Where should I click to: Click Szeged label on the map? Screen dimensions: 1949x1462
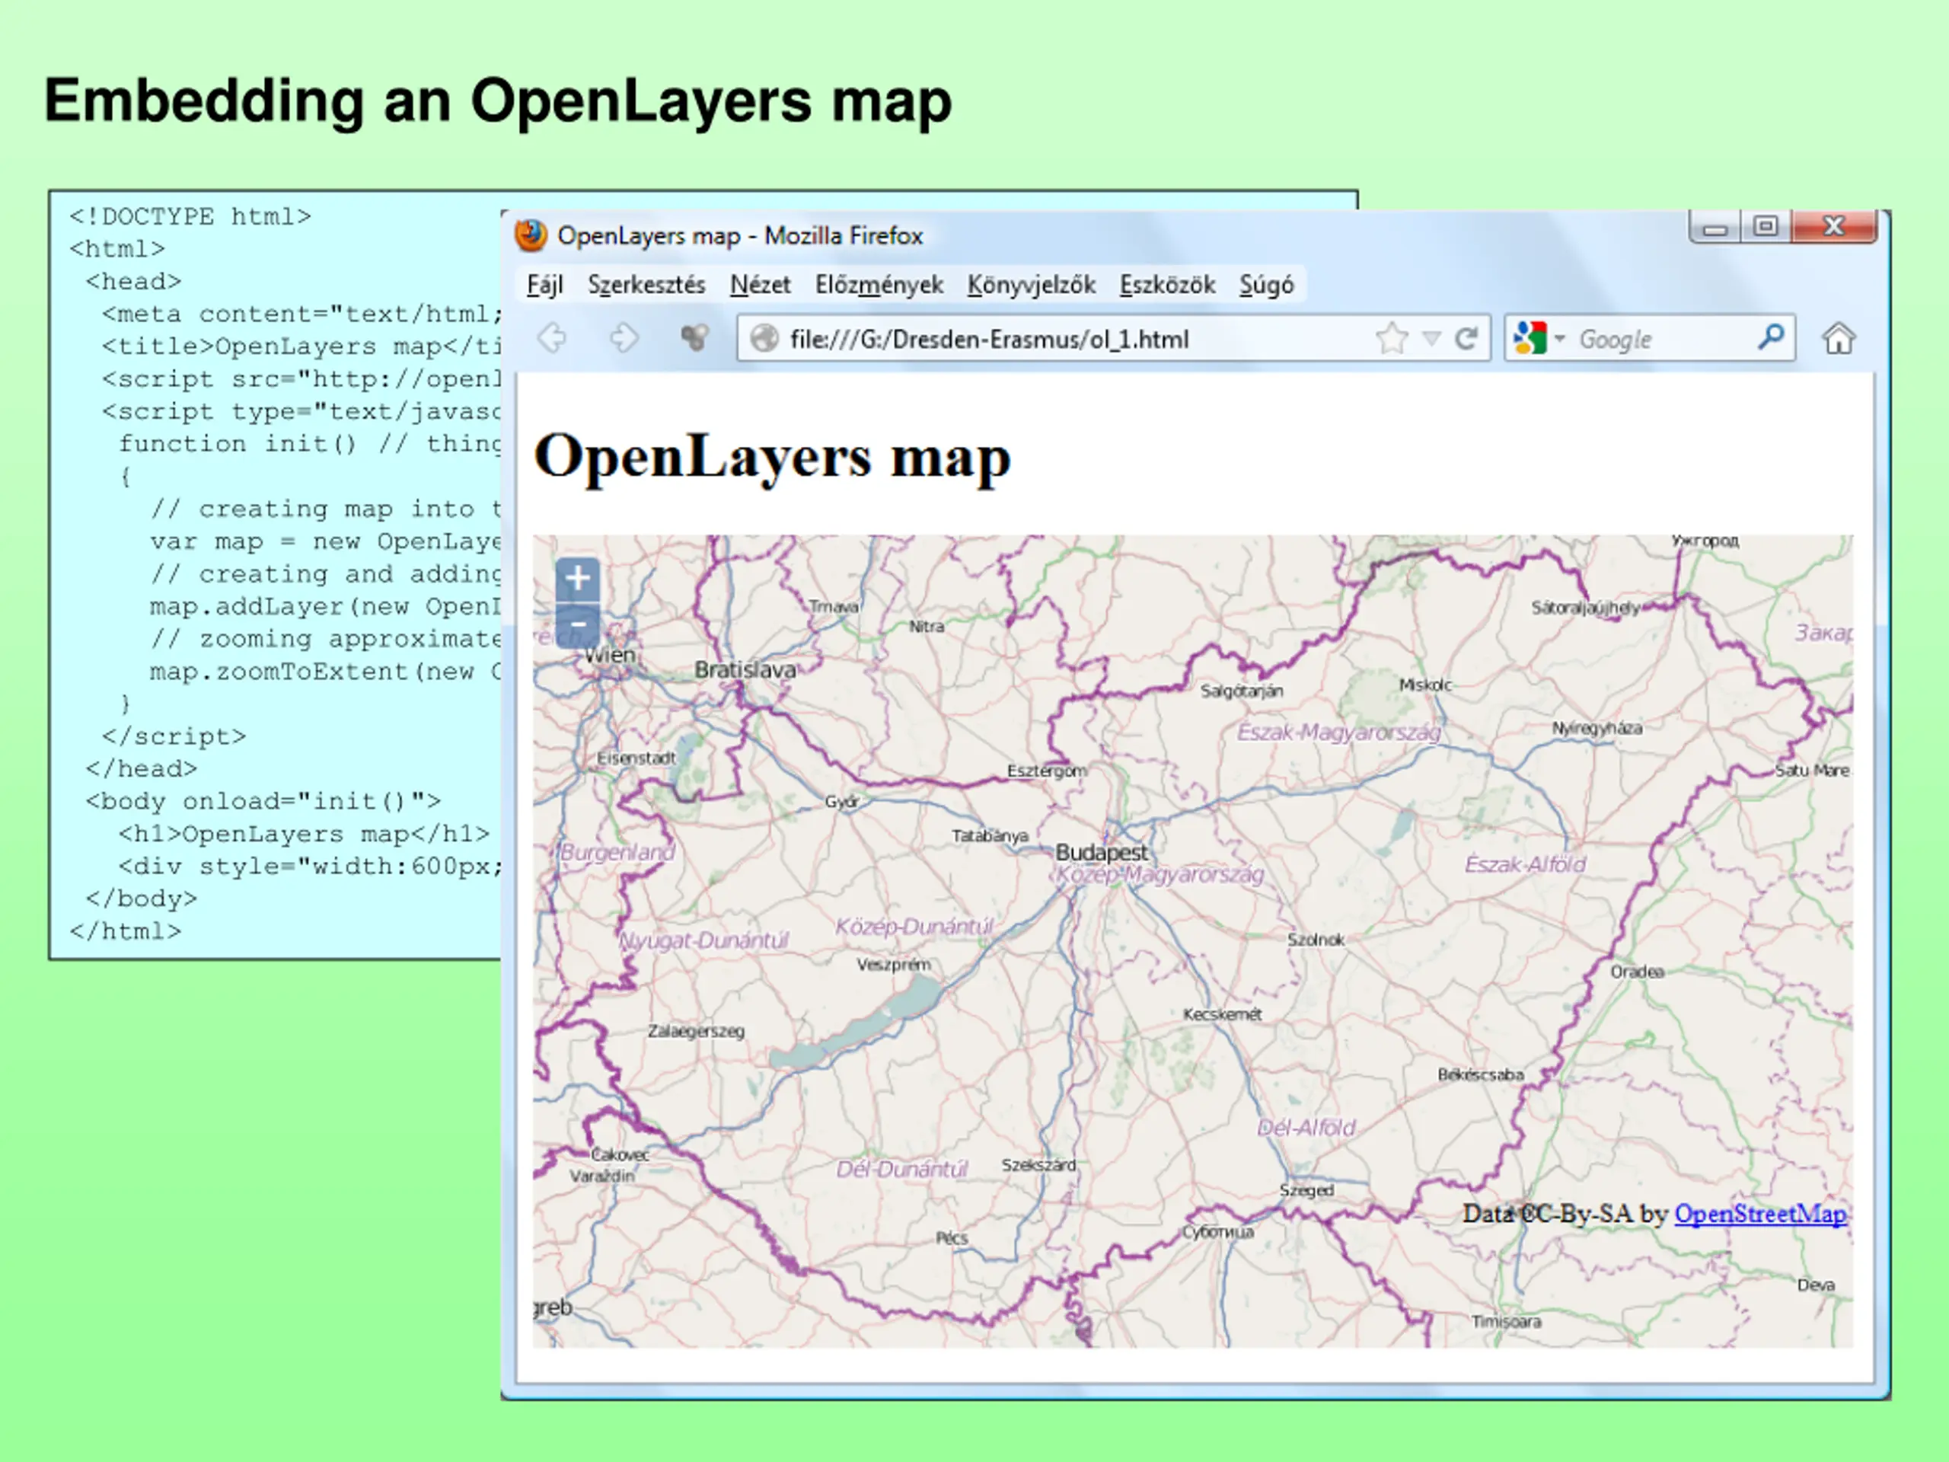coord(1306,1191)
